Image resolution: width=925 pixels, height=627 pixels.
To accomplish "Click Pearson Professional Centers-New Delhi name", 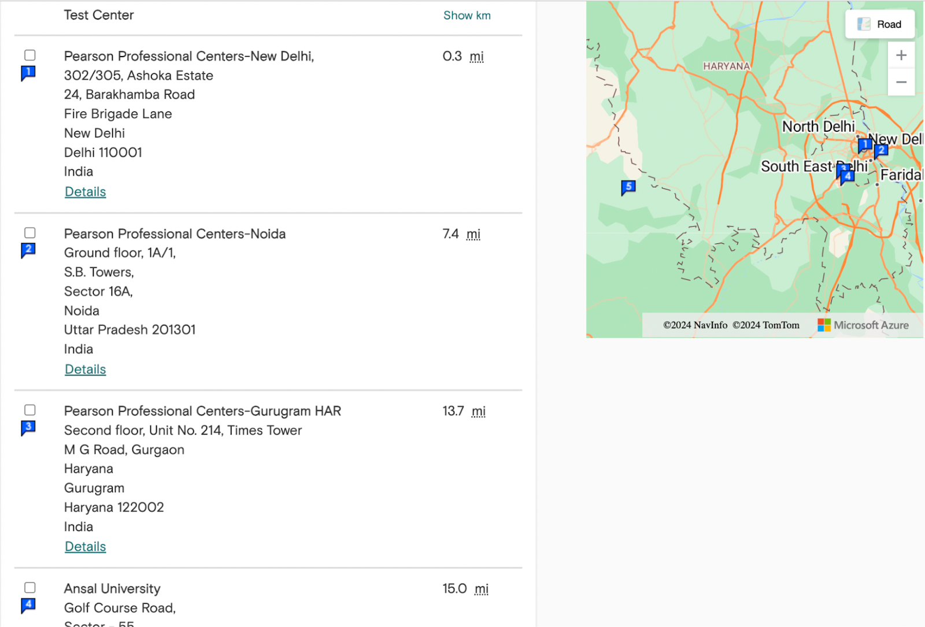I will 189,56.
